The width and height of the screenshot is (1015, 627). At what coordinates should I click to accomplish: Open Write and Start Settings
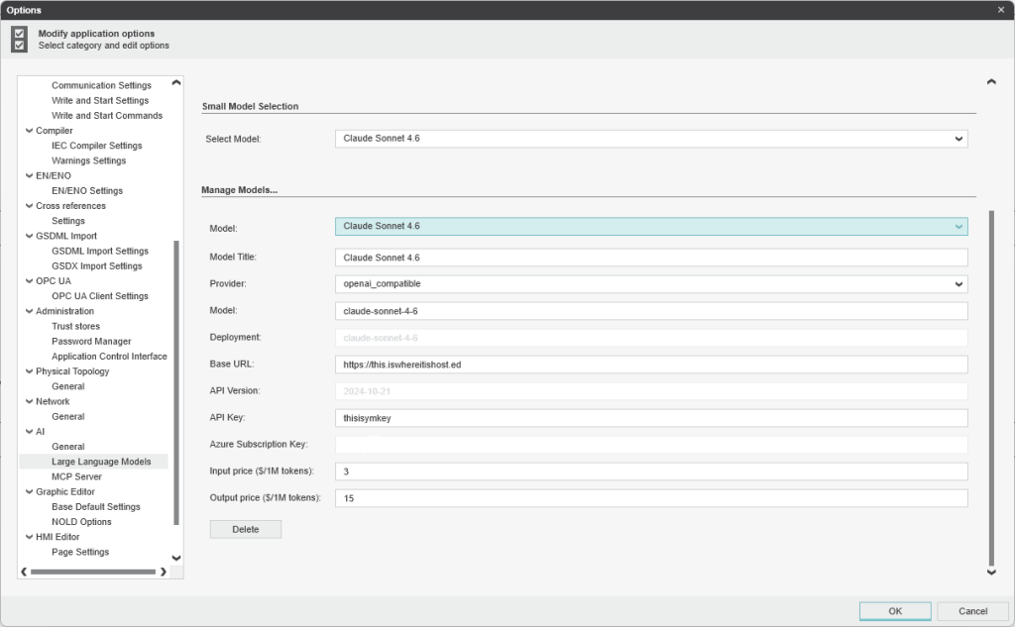100,100
